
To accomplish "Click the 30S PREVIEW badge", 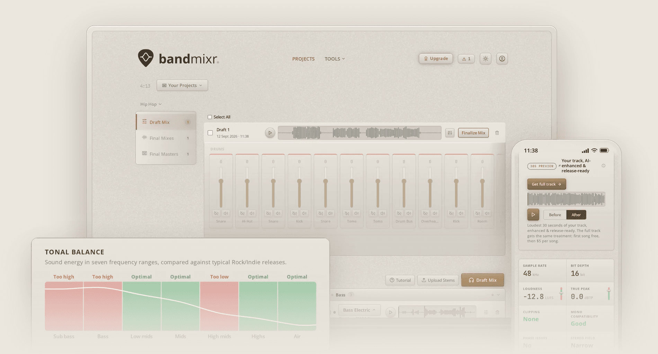I will pyautogui.click(x=542, y=166).
